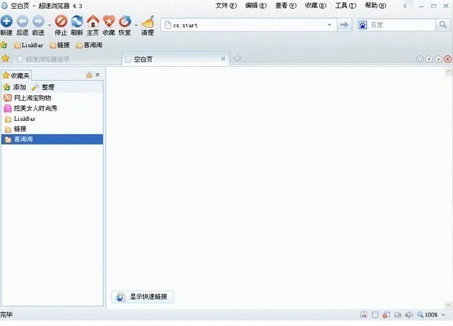
Task: Open the address bar history dropdown
Action: point(330,25)
